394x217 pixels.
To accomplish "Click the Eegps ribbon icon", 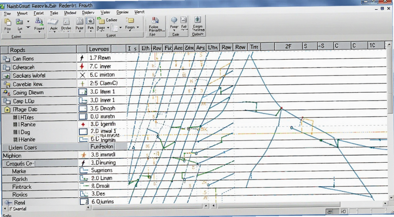I will pyautogui.click(x=197, y=20).
